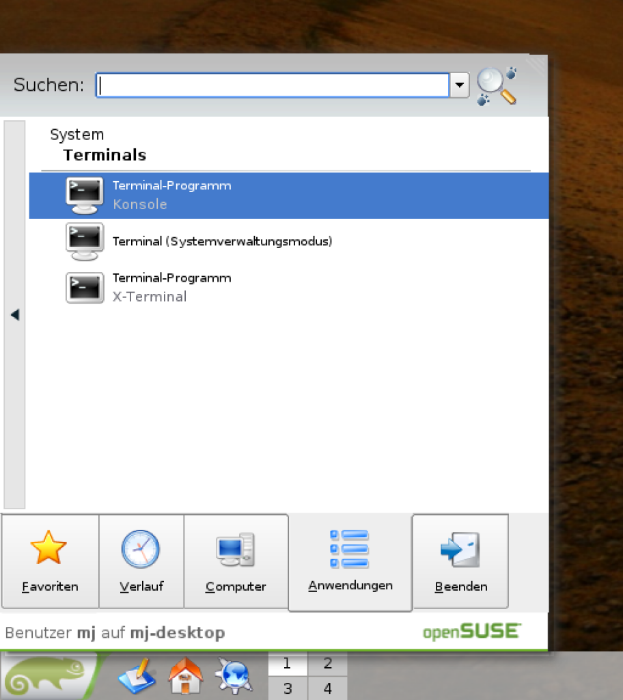
Task: Open the home folder taskbar icon
Action: coord(186,676)
